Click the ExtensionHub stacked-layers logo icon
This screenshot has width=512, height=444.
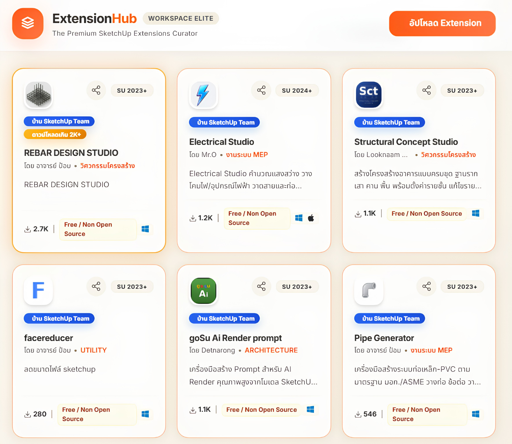(x=28, y=23)
